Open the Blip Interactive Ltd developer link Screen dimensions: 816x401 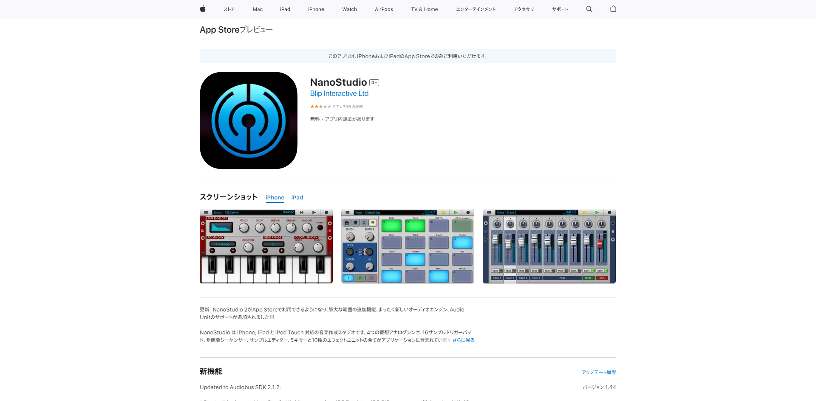pos(339,93)
